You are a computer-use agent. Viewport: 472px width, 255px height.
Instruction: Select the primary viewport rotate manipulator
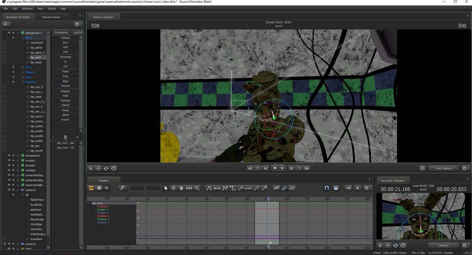tap(106, 168)
